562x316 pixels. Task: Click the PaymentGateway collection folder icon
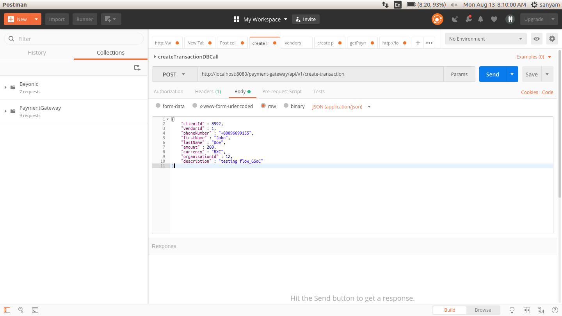13,111
